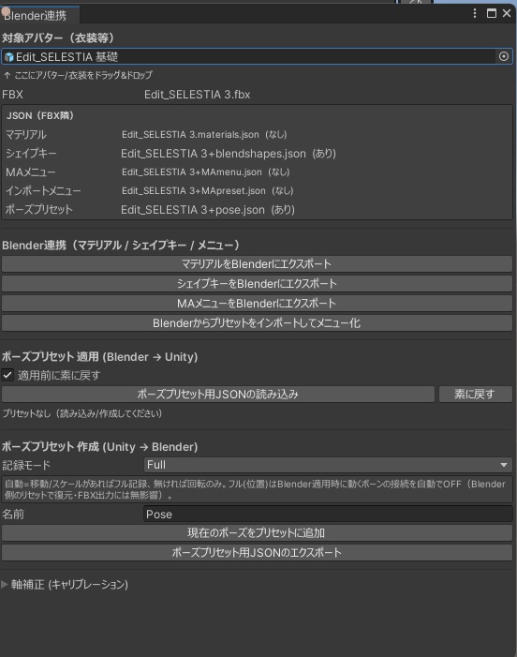Click Edit_SELESTIA 3.materials.json text

click(190, 135)
